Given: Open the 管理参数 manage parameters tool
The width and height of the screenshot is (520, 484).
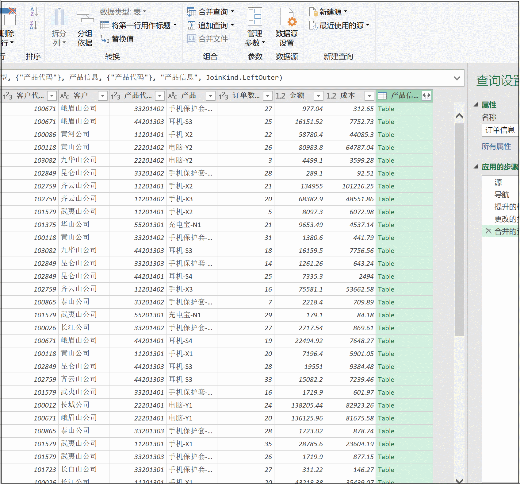Looking at the screenshot, I should point(255,27).
